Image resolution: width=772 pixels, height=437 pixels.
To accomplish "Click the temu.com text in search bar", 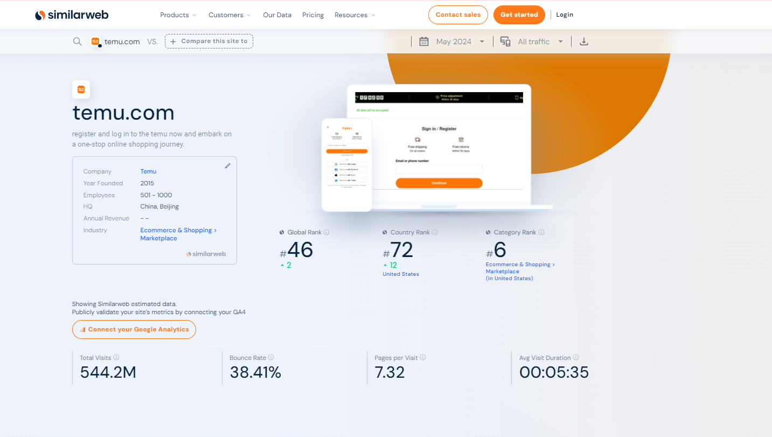I will tap(122, 41).
